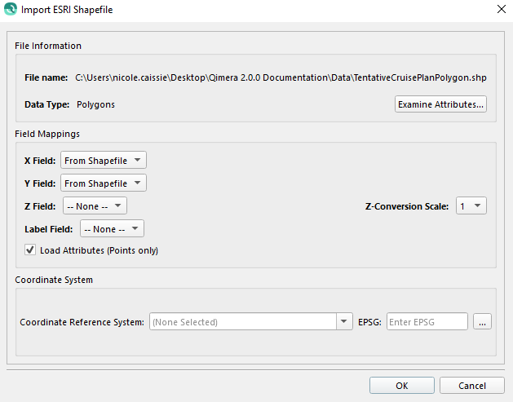Uncheck Load Attributes (Points only)
This screenshot has height=402, width=513.
(30, 250)
